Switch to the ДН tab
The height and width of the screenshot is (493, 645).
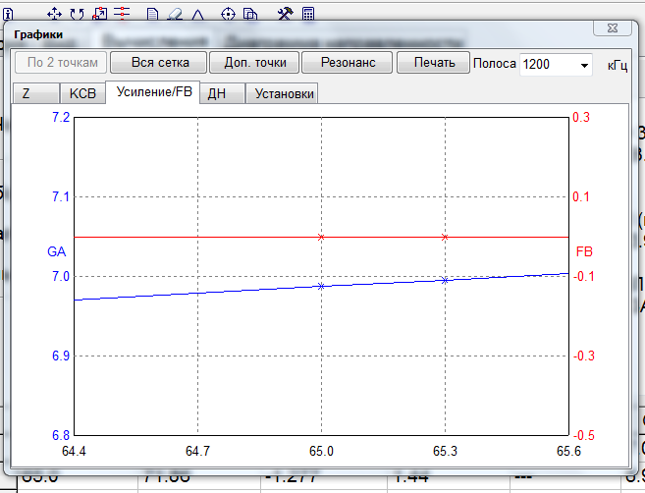[x=222, y=93]
